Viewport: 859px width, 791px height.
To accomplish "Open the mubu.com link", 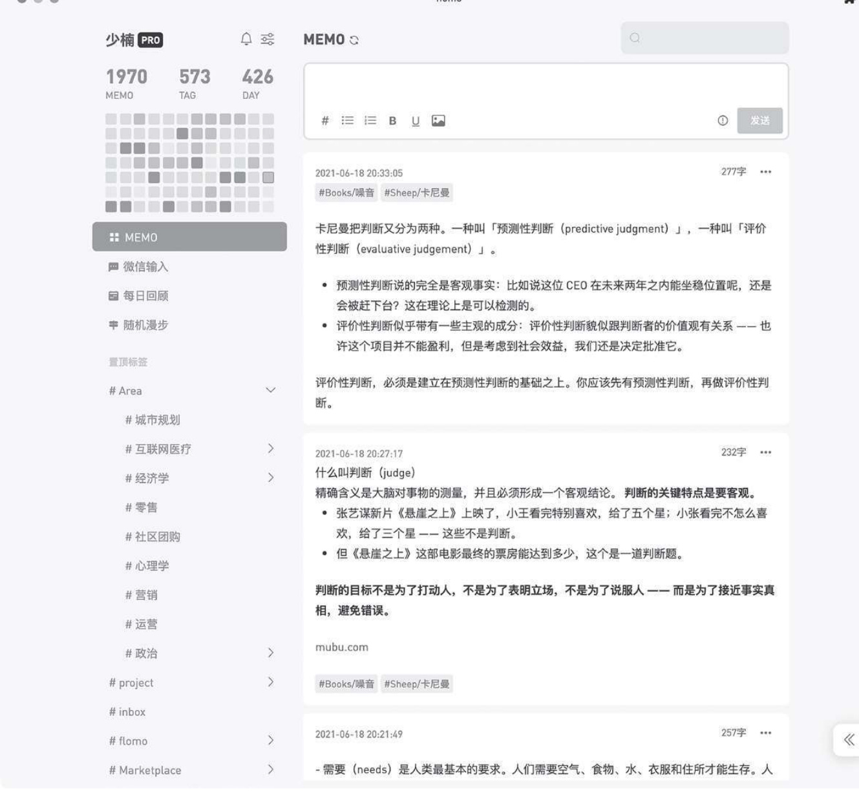I will click(x=342, y=647).
